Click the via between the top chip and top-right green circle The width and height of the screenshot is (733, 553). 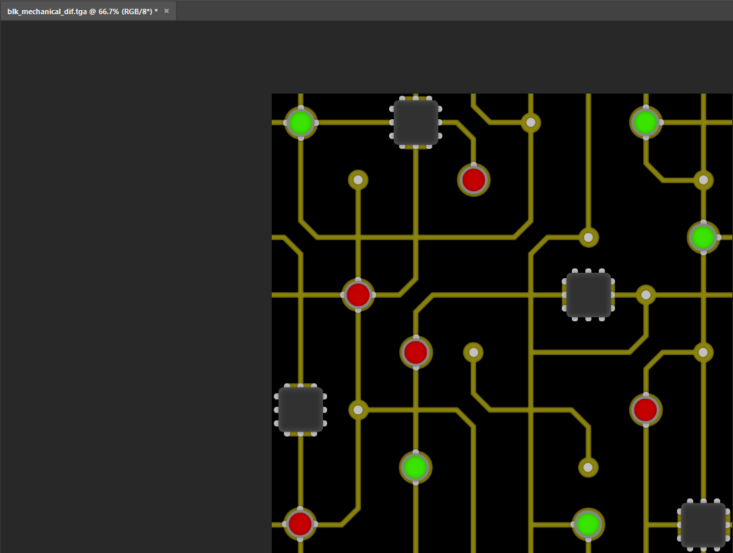pyautogui.click(x=531, y=123)
